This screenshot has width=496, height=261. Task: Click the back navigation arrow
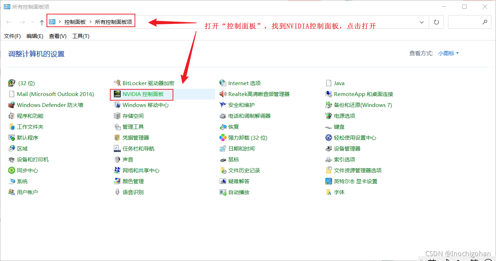(x=9, y=22)
